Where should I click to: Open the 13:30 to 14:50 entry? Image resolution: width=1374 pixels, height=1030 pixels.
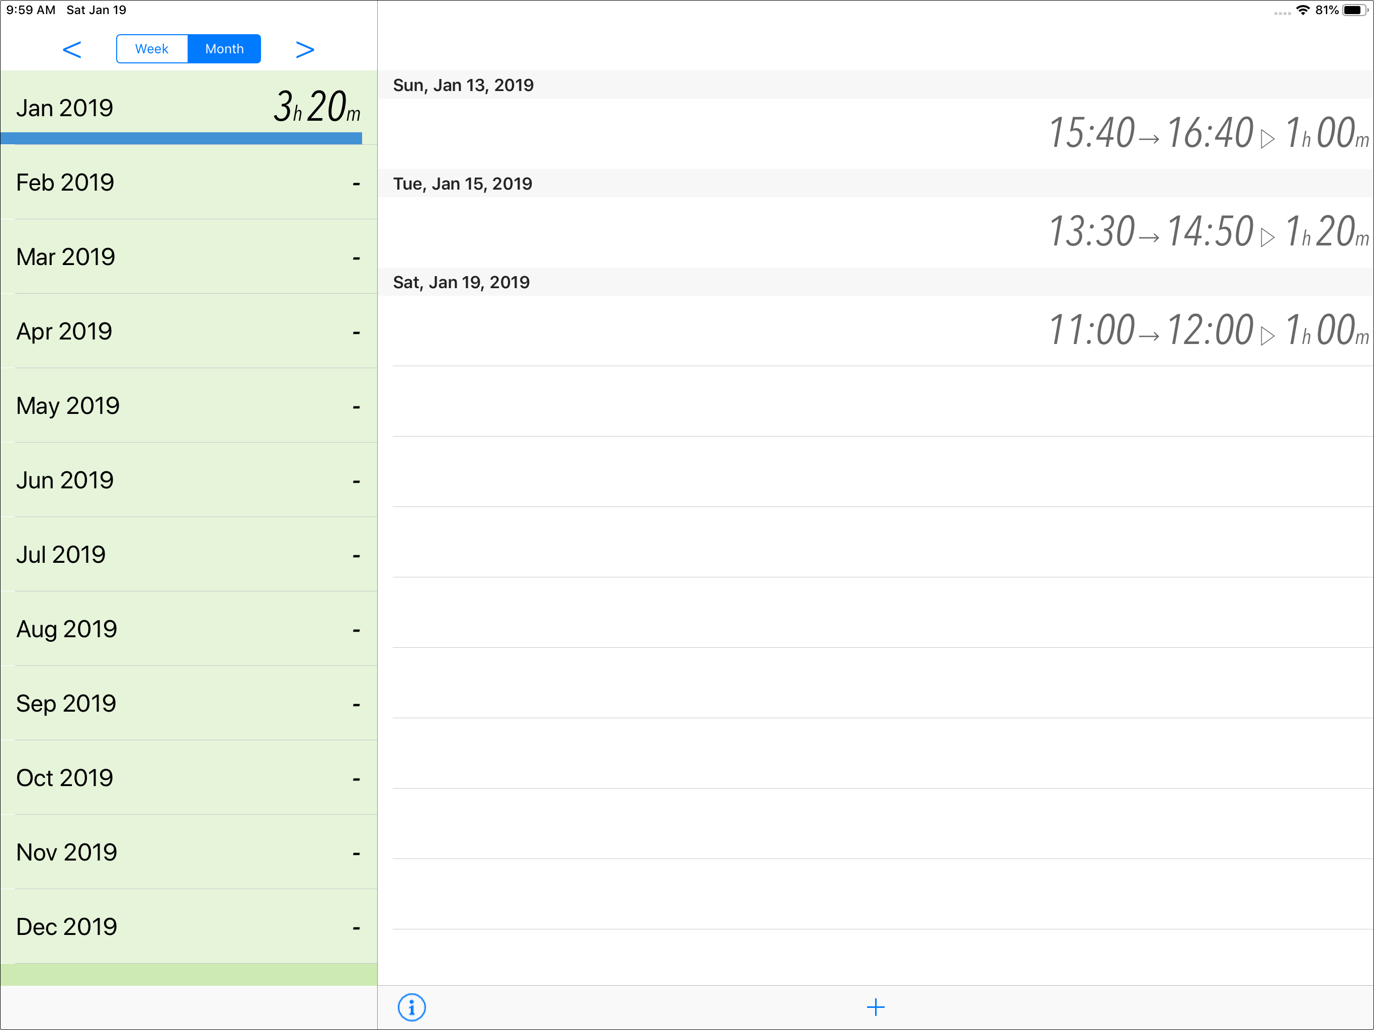pyautogui.click(x=876, y=232)
